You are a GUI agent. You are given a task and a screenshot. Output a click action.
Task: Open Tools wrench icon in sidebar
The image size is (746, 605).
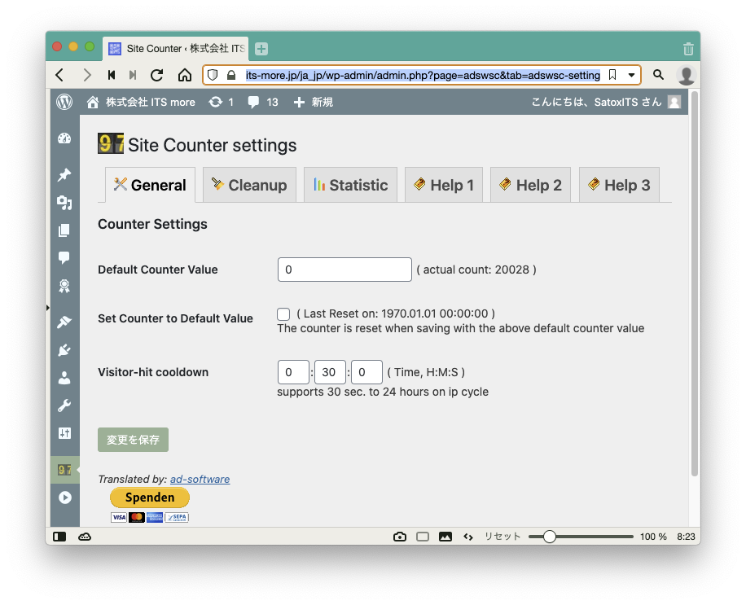(x=64, y=406)
